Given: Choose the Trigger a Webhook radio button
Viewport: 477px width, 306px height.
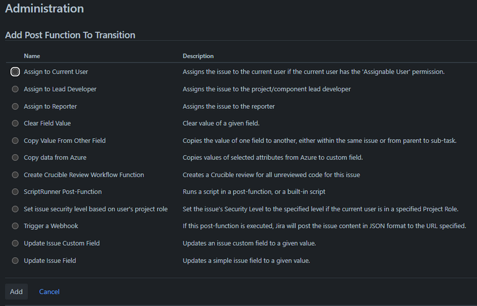Looking at the screenshot, I should point(16,226).
